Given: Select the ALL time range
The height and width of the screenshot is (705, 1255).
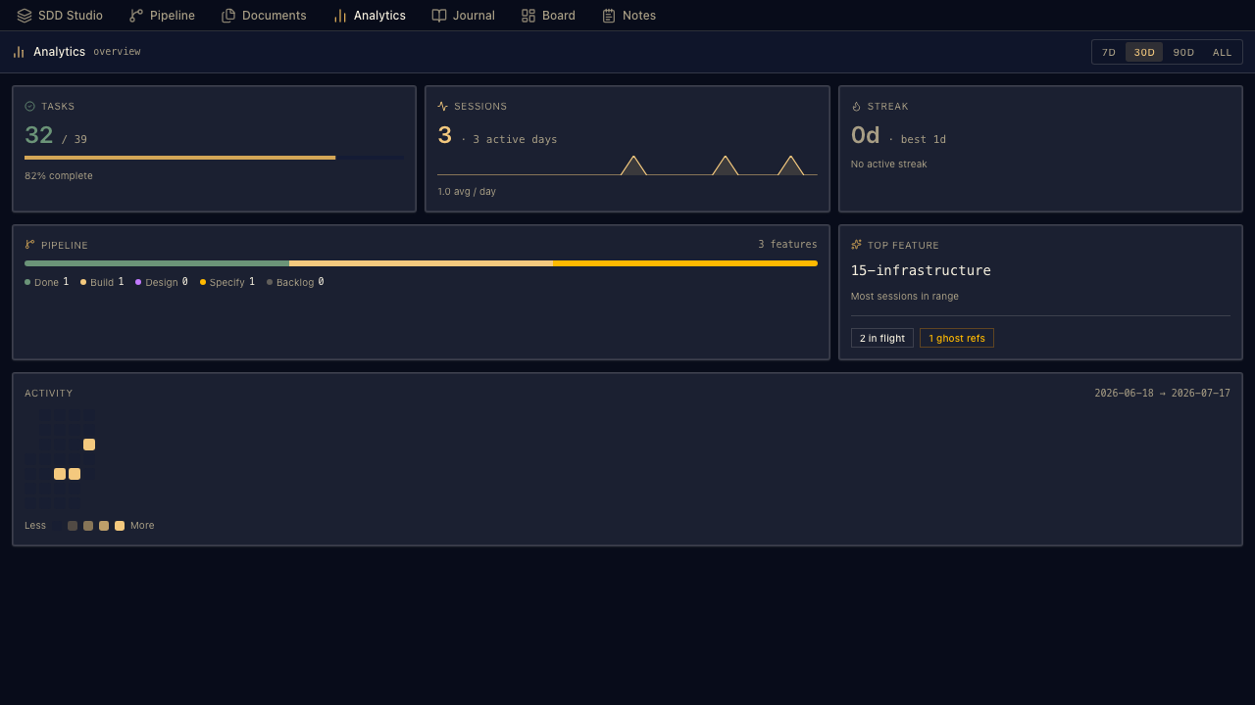Looking at the screenshot, I should pos(1222,52).
